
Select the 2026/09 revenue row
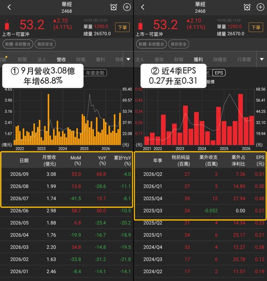[x=67, y=174]
